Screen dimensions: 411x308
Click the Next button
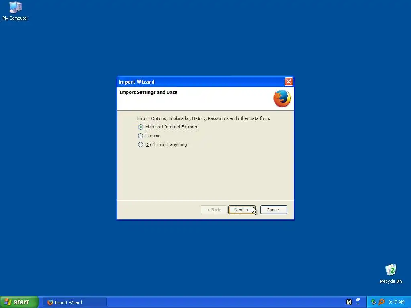click(x=242, y=210)
